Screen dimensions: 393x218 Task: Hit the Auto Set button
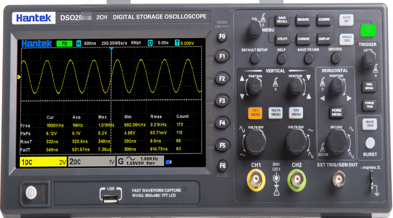click(346, 20)
